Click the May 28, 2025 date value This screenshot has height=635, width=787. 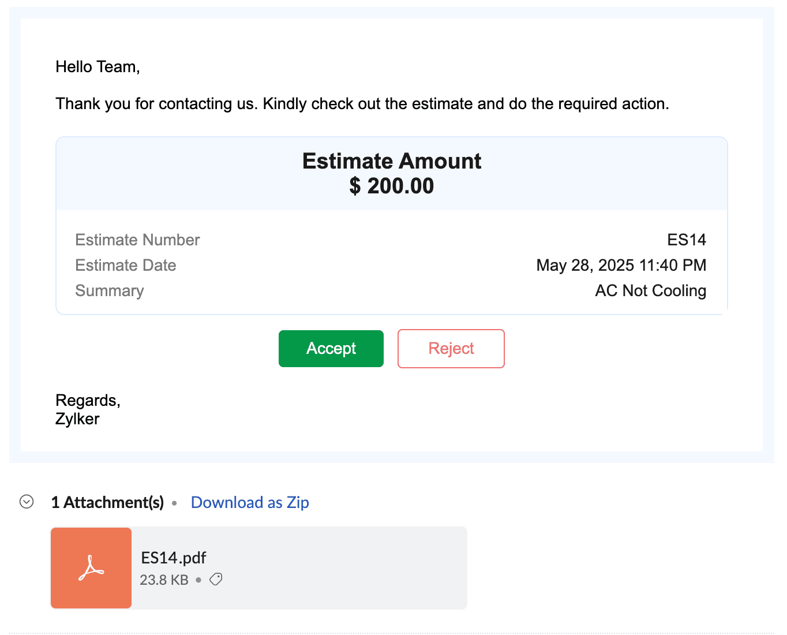tap(621, 266)
